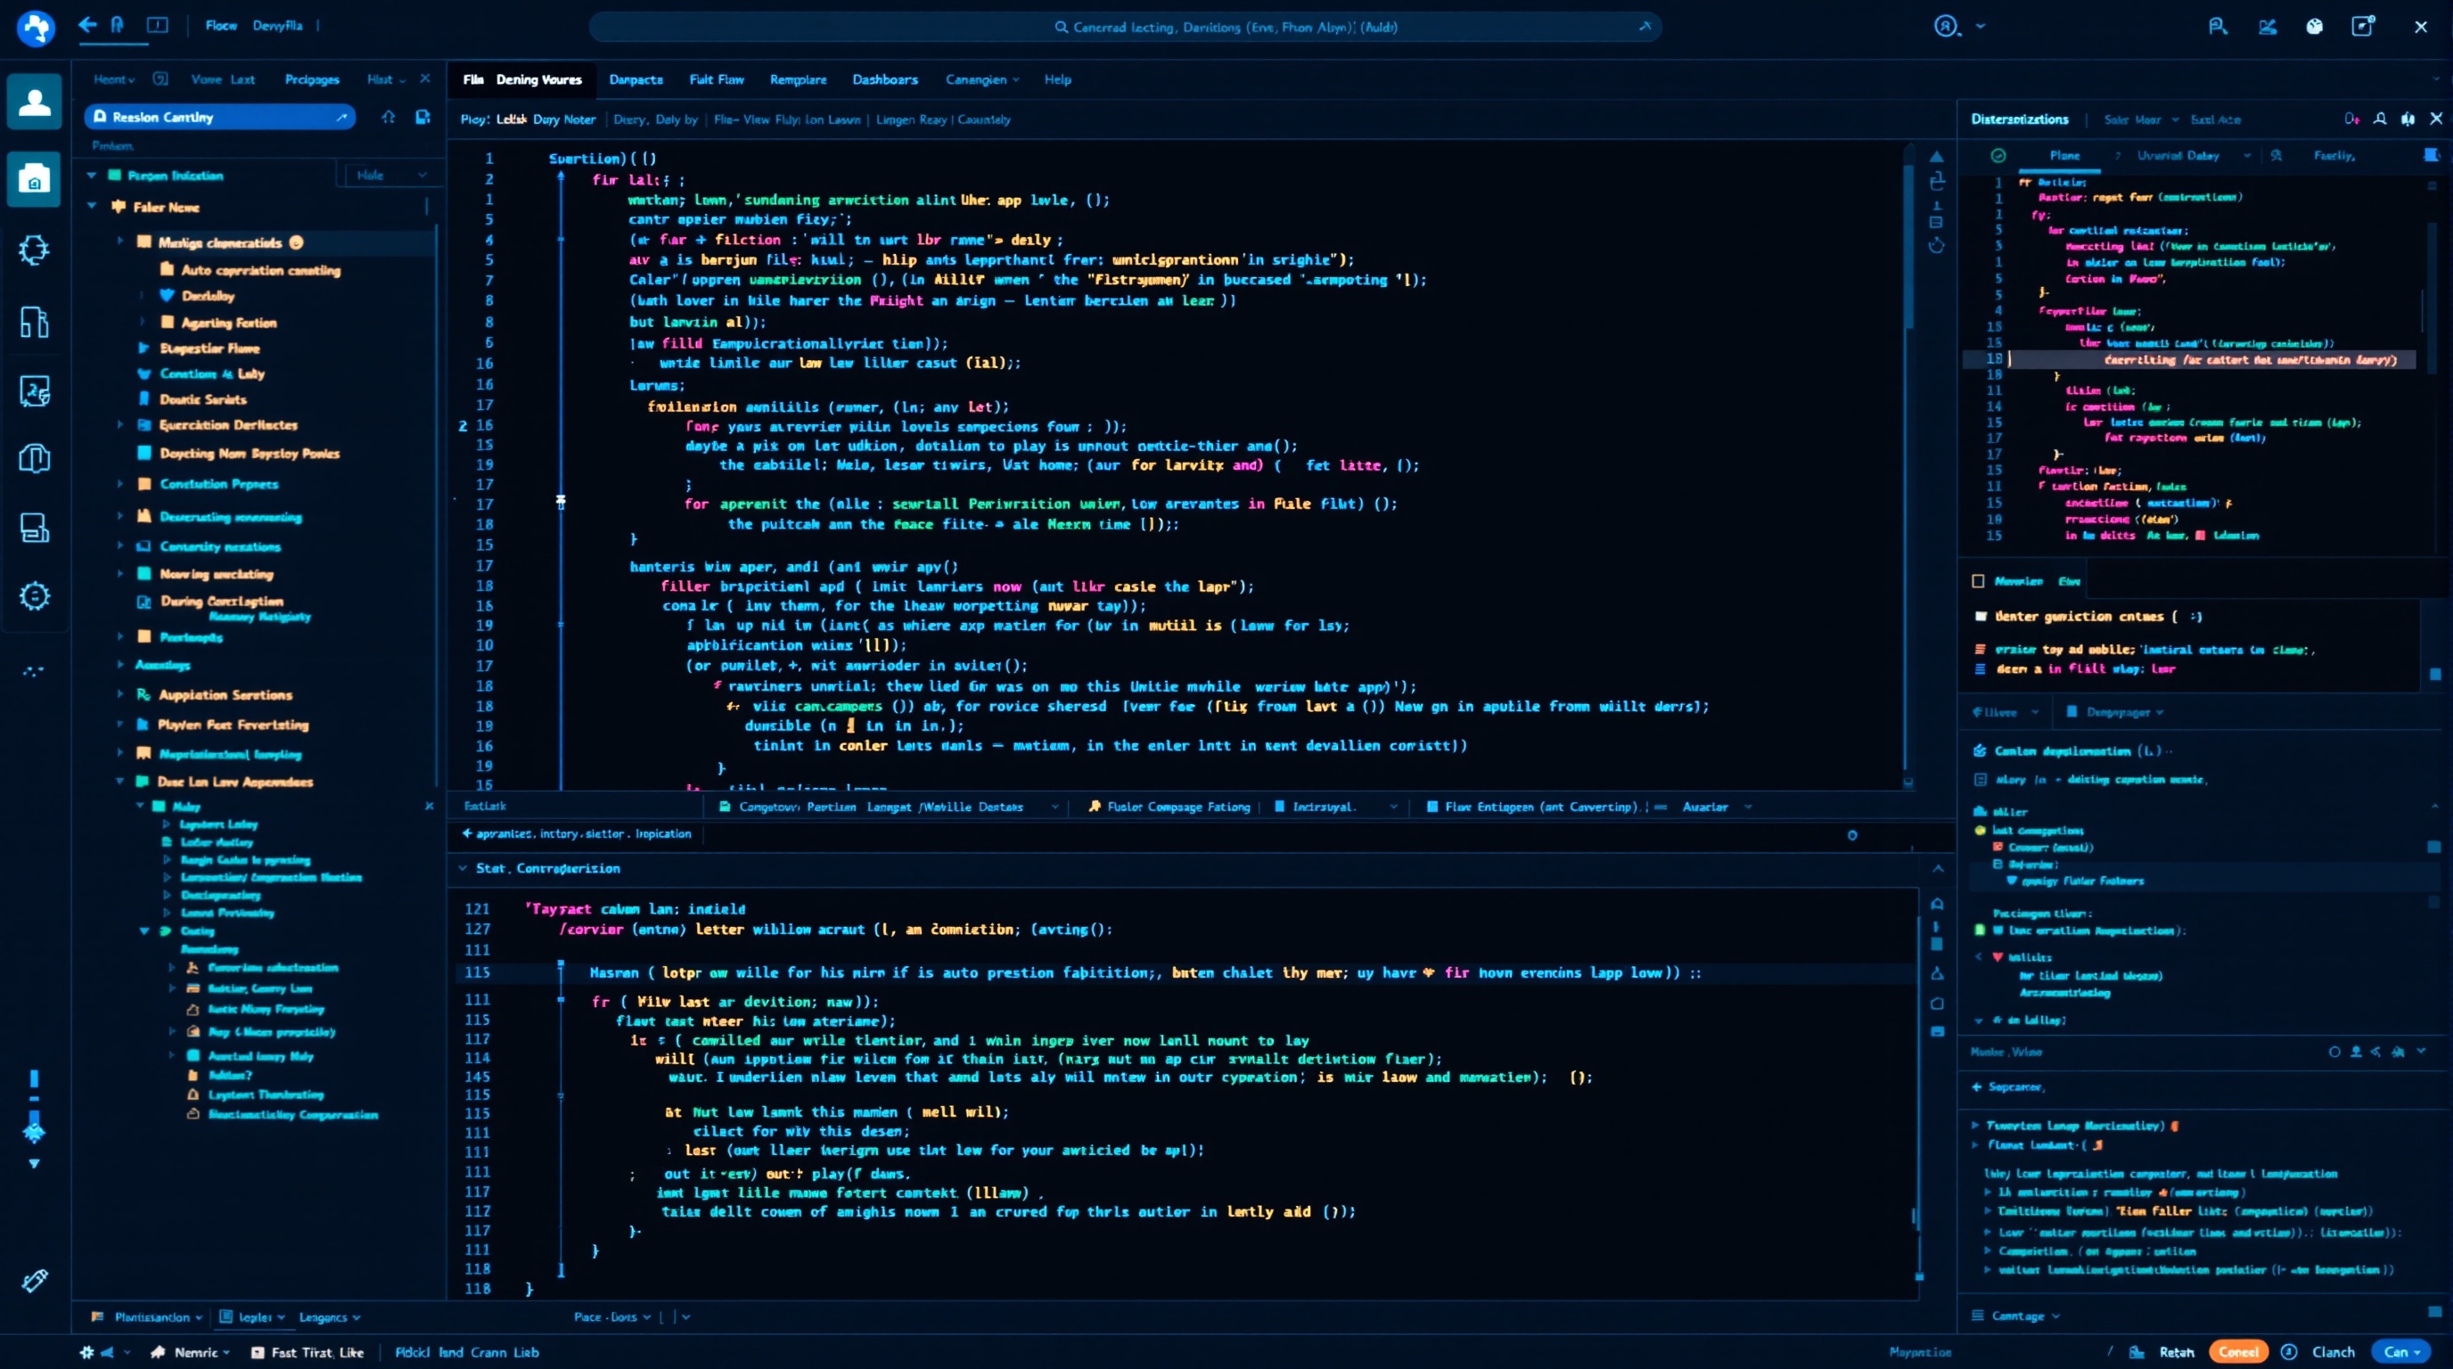Click the buildings icon in left sidebar

[34, 322]
